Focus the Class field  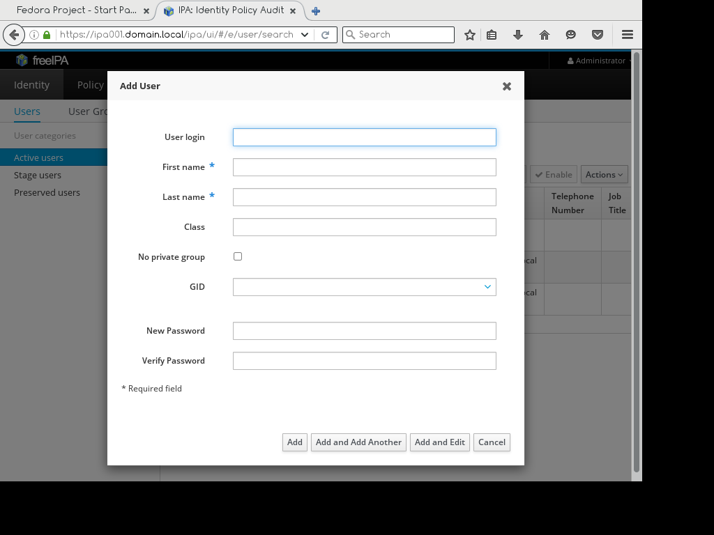point(364,228)
